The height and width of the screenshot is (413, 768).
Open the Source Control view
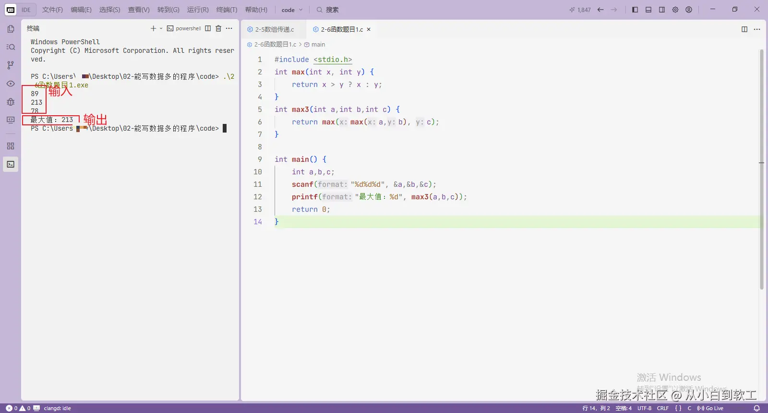coord(11,65)
